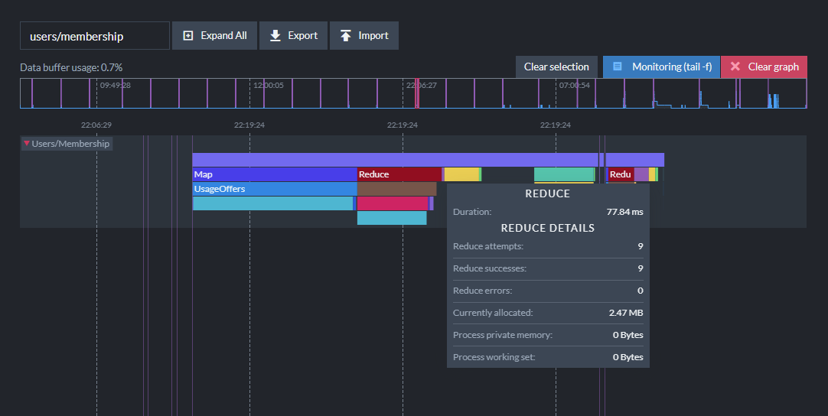Click the Monitoring list icon
Image resolution: width=828 pixels, height=416 pixels.
pyautogui.click(x=618, y=67)
